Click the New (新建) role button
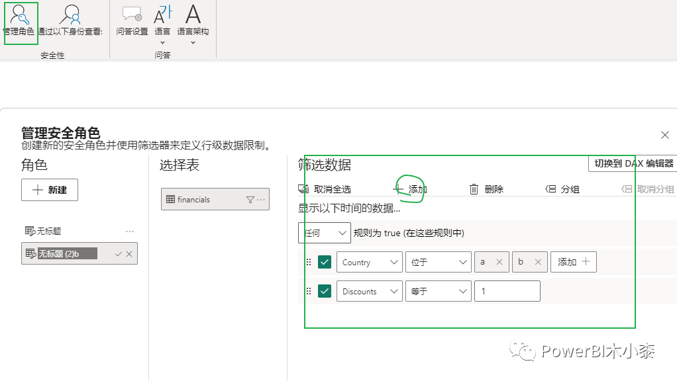677x381 pixels. (x=50, y=190)
